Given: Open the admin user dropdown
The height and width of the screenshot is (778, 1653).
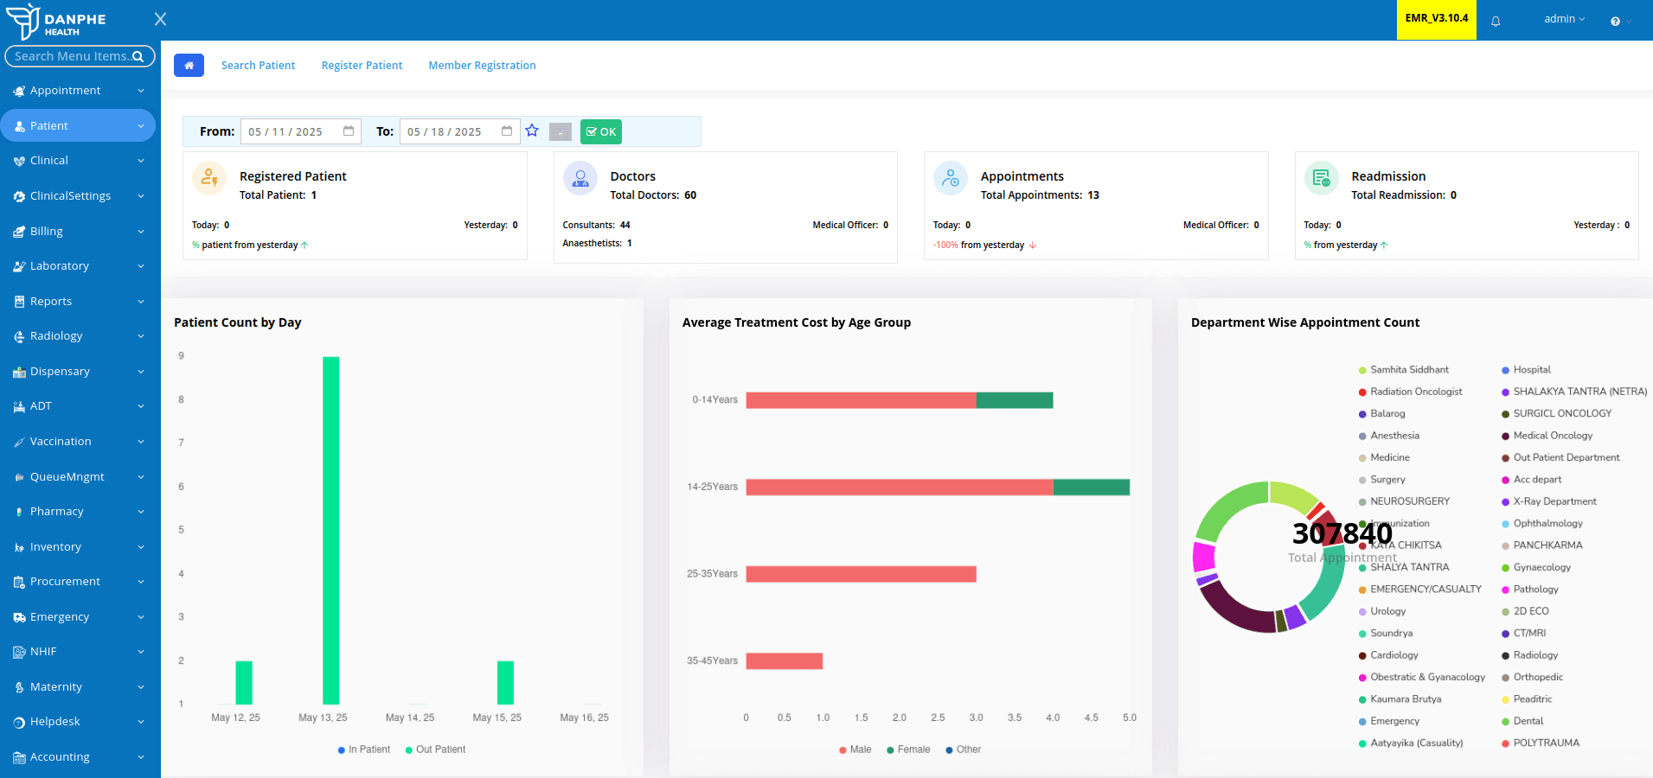Looking at the screenshot, I should coord(1564,19).
